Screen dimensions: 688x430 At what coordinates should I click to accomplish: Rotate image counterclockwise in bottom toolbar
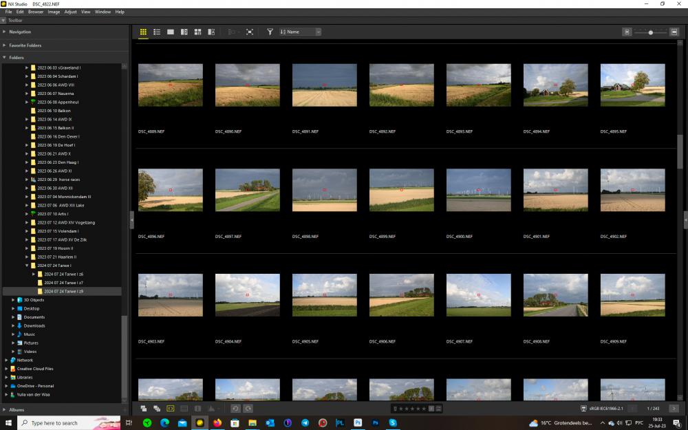(235, 409)
